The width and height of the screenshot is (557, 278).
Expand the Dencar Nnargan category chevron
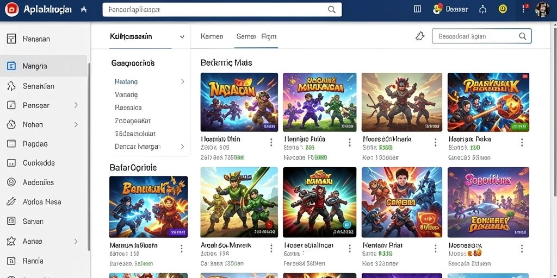[183, 146]
